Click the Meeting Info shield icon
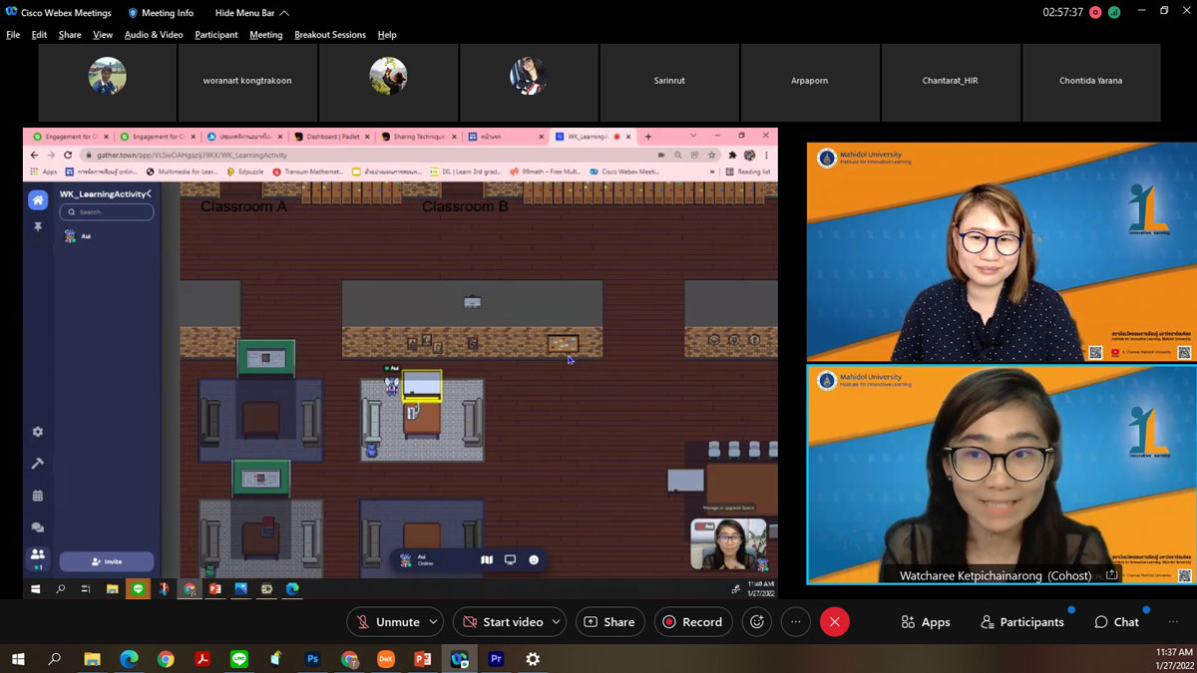The height and width of the screenshot is (673, 1197). coord(133,13)
